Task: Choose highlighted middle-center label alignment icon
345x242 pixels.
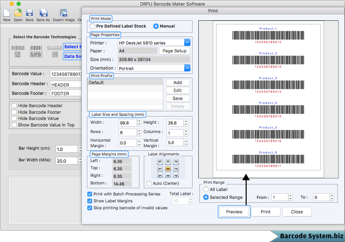Action: pyautogui.click(x=168, y=169)
